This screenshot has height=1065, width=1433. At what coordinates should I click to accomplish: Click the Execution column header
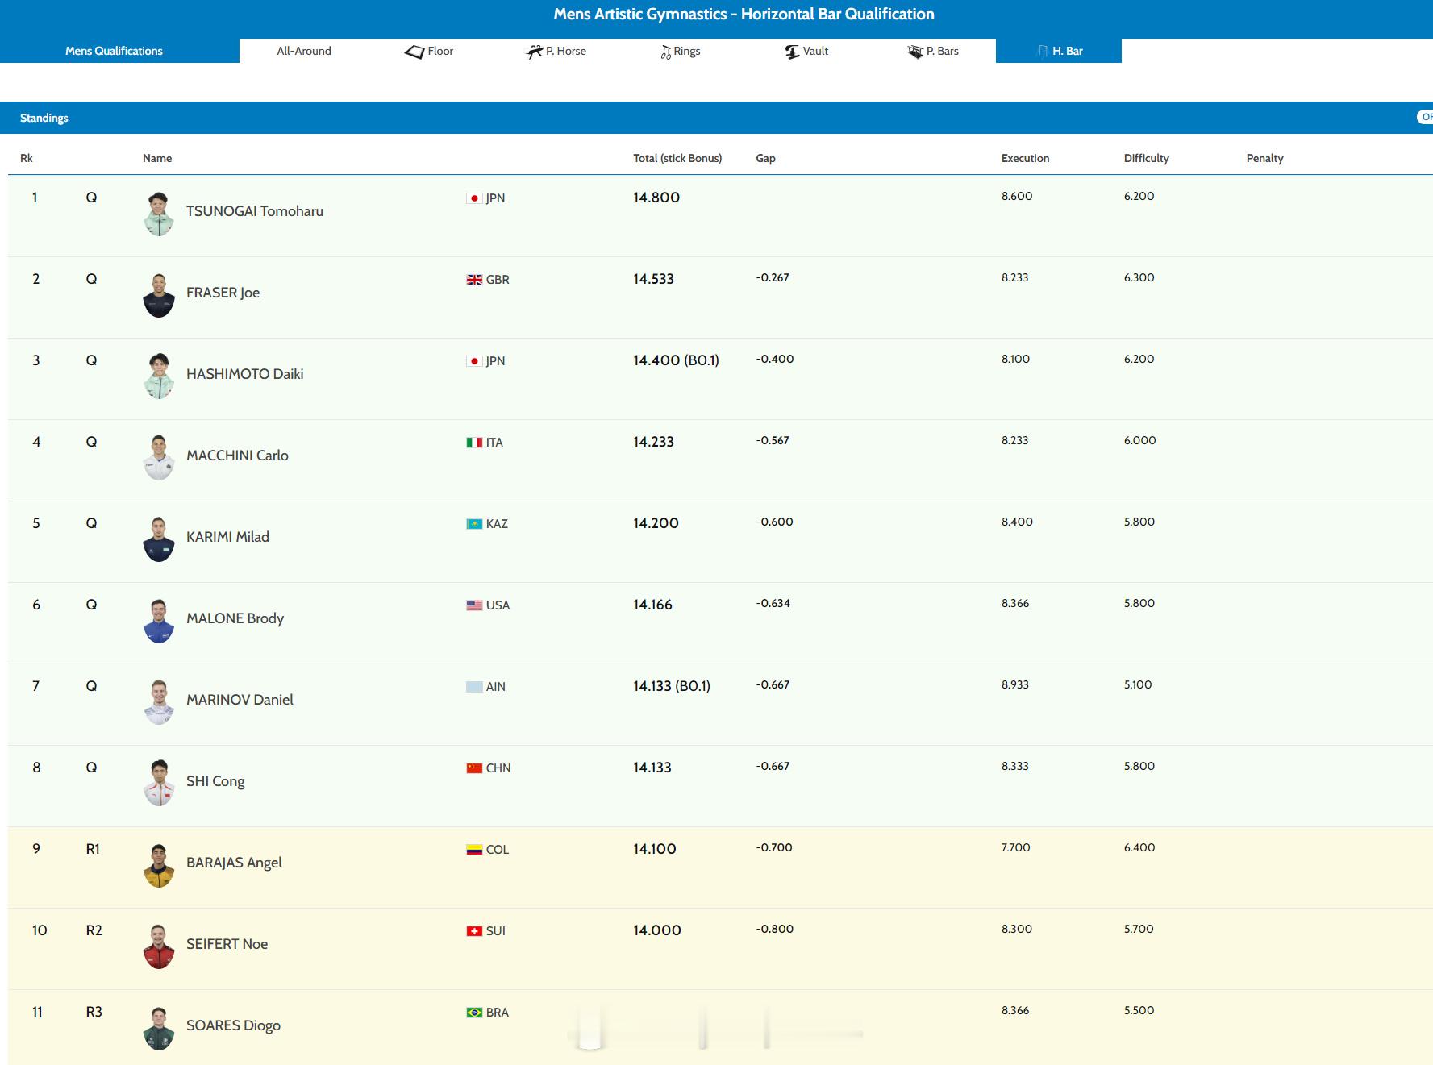(1025, 158)
